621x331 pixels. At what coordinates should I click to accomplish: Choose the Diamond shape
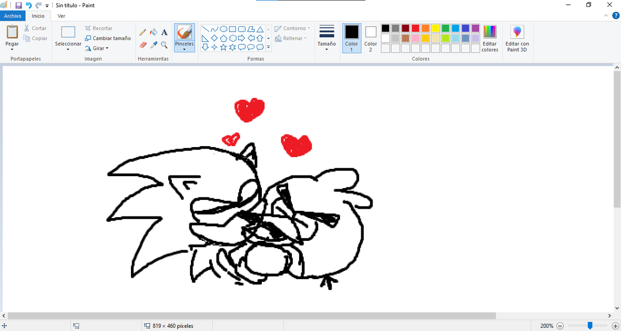click(x=214, y=38)
